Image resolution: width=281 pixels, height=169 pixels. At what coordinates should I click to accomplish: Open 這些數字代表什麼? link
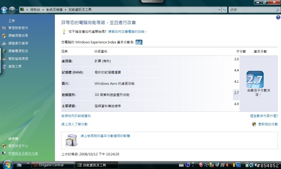(x=264, y=116)
